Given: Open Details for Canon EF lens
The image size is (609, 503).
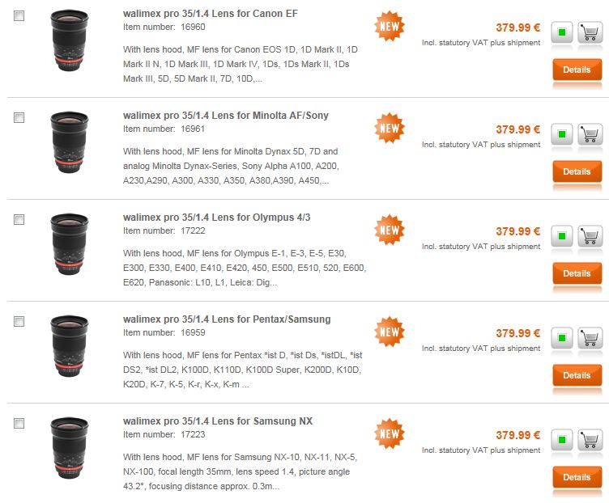Looking at the screenshot, I should pos(577,70).
